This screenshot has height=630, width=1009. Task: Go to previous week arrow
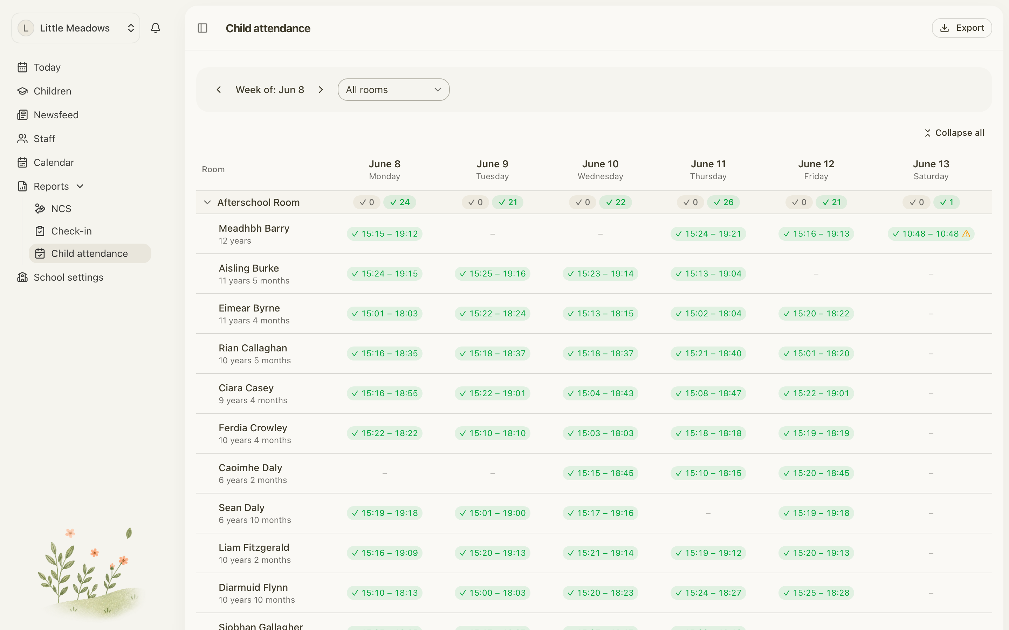[x=219, y=90]
